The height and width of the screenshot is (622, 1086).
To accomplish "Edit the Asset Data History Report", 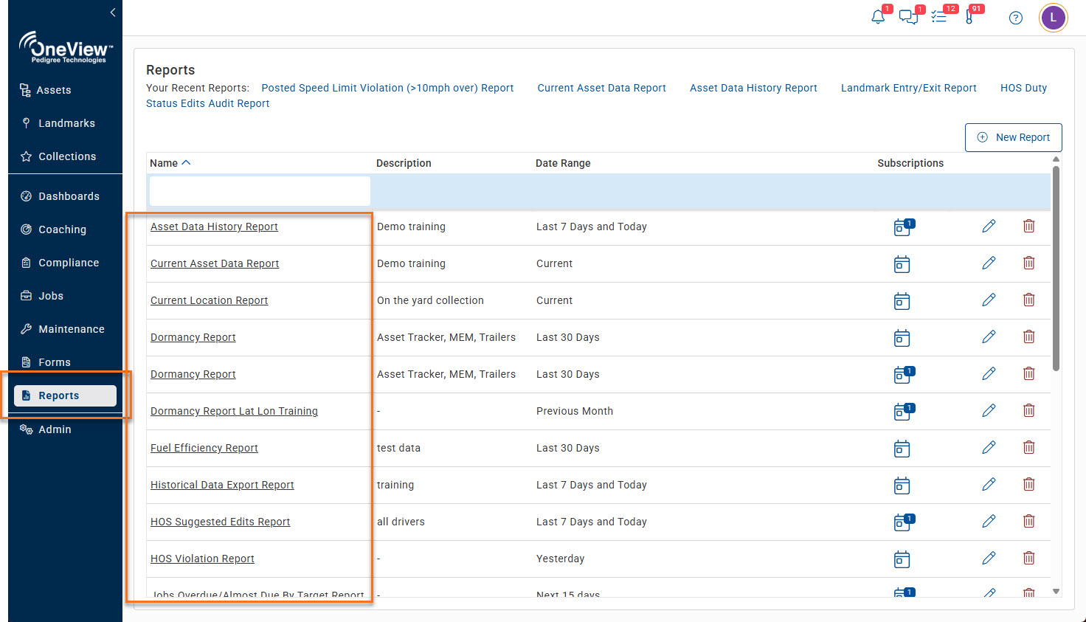I will point(989,226).
